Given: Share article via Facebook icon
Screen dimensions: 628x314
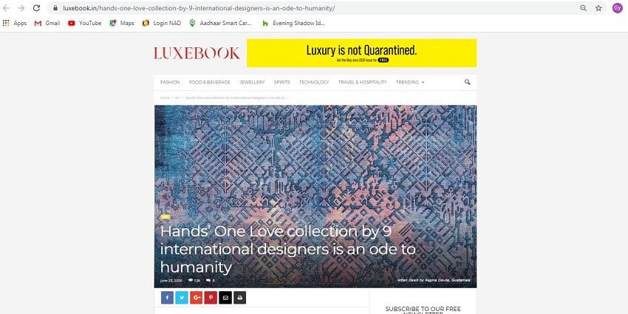Looking at the screenshot, I should tap(167, 298).
